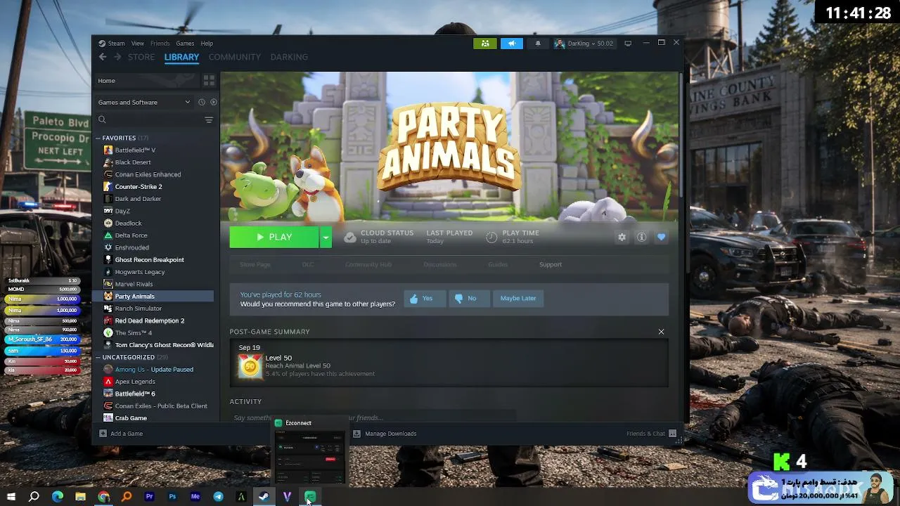Expand Games and Software filter dropdown
The width and height of the screenshot is (900, 506).
point(144,103)
